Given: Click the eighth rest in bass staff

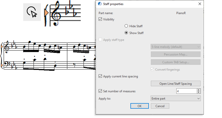Looking at the screenshot, I should (x=74, y=65).
